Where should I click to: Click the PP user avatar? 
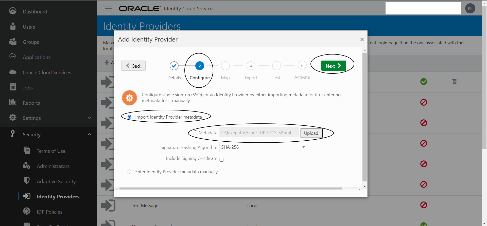tap(470, 8)
